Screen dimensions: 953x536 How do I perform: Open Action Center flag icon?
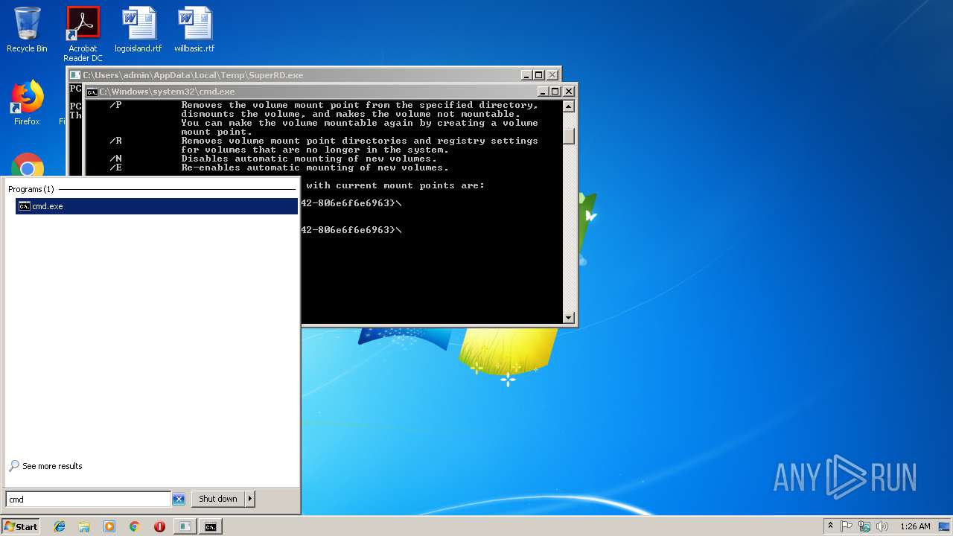(847, 526)
